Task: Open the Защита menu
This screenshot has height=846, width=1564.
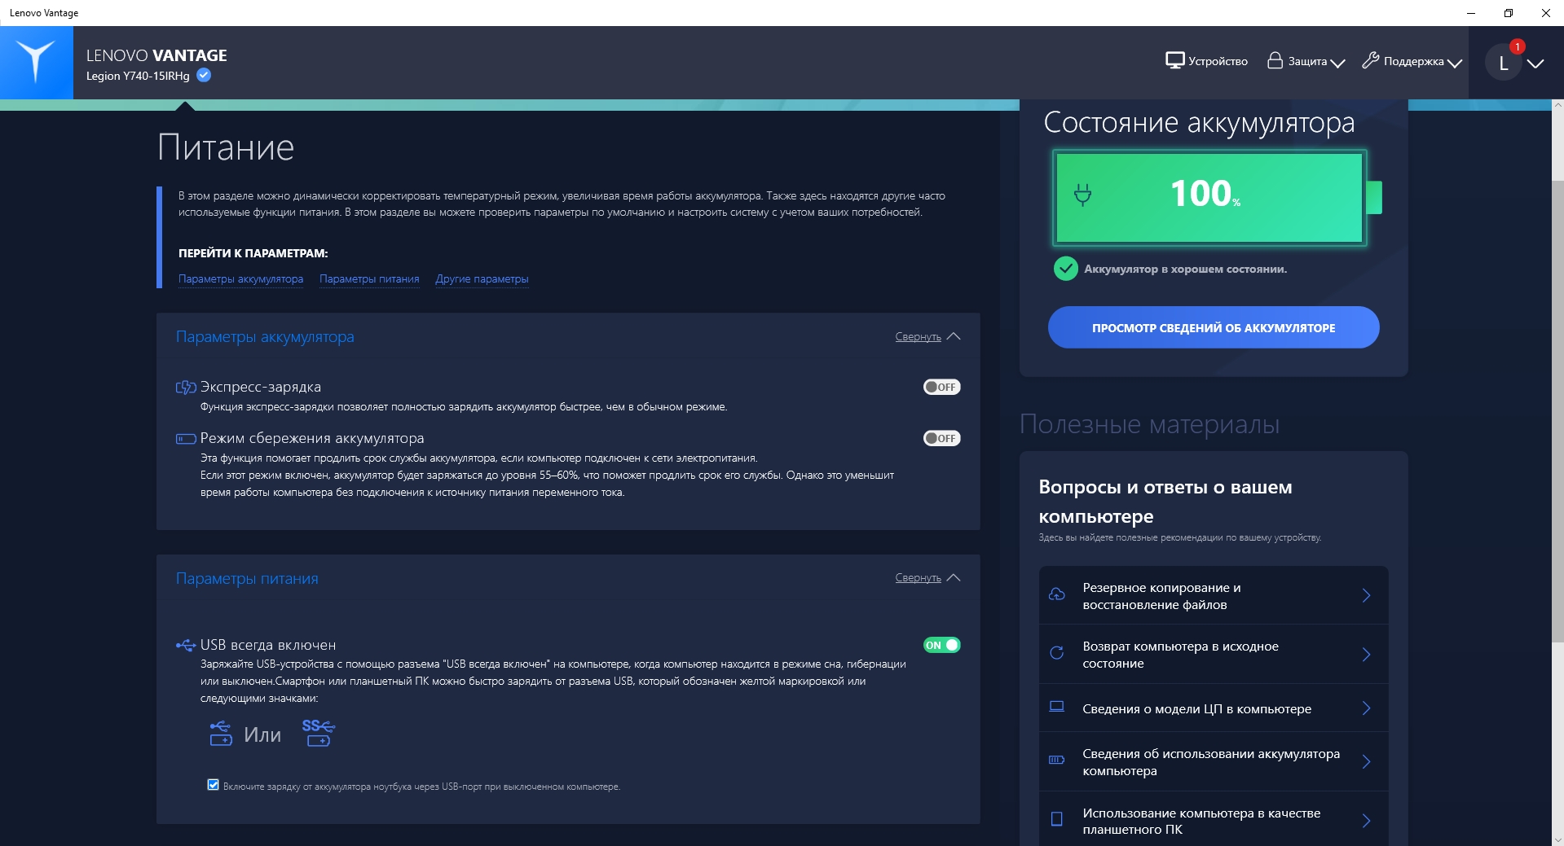Action: coord(1306,61)
